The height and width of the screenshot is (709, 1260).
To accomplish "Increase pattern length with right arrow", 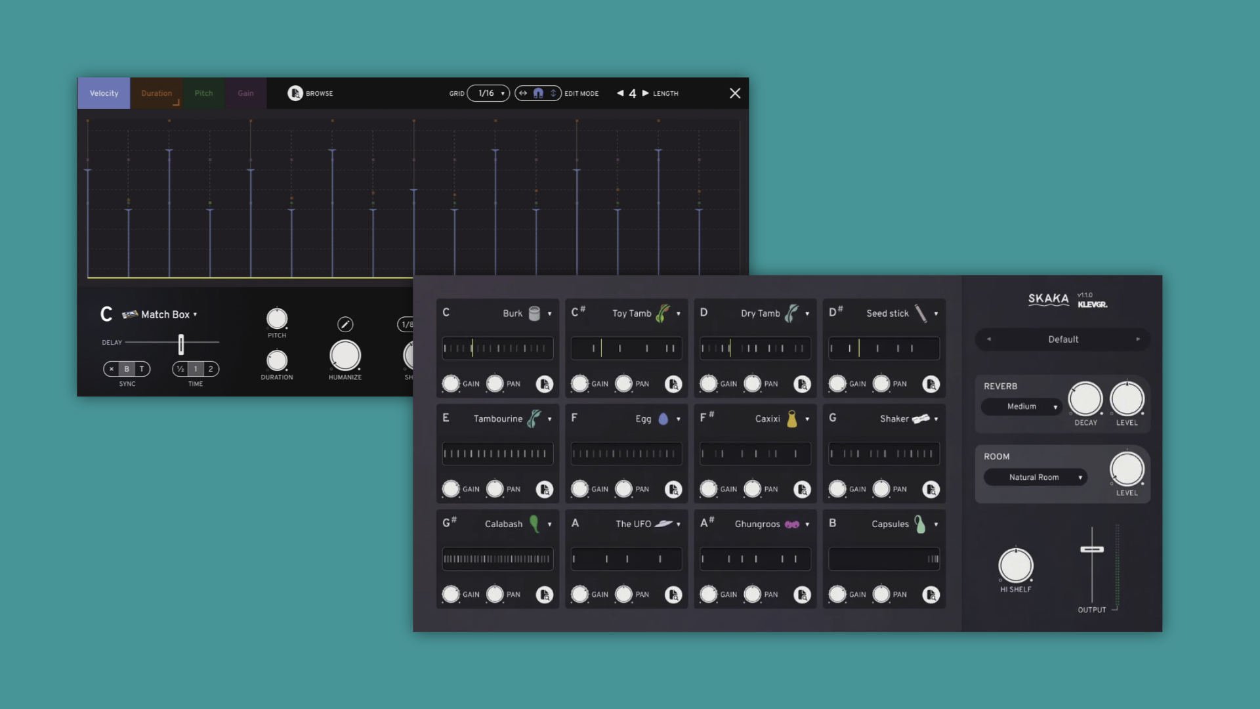I will 645,93.
